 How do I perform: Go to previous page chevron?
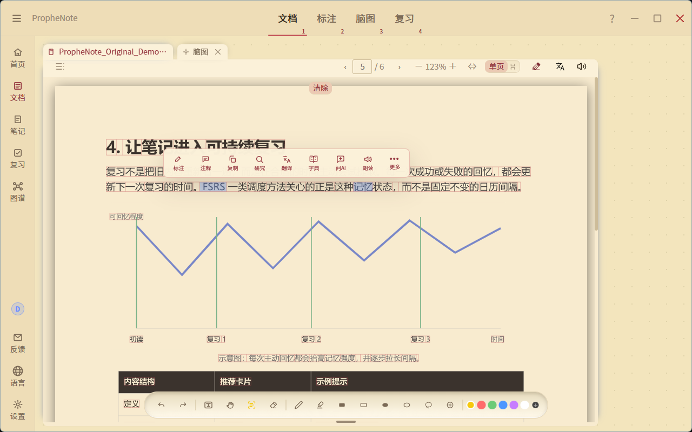[345, 67]
